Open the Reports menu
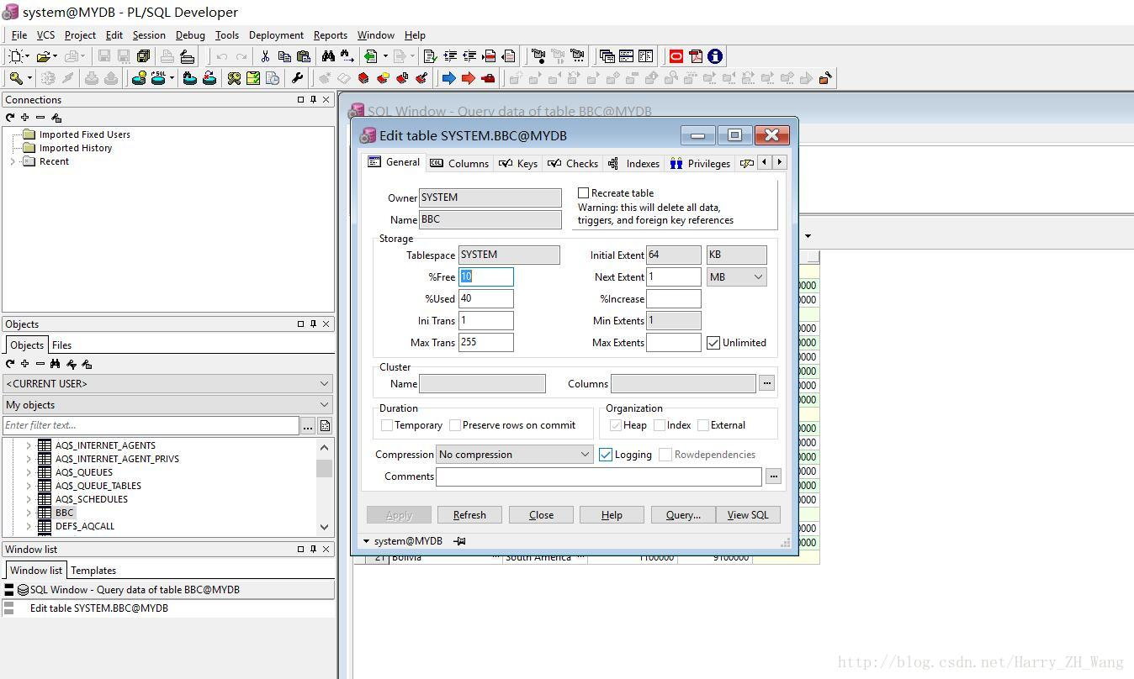Image resolution: width=1134 pixels, height=679 pixels. (331, 35)
